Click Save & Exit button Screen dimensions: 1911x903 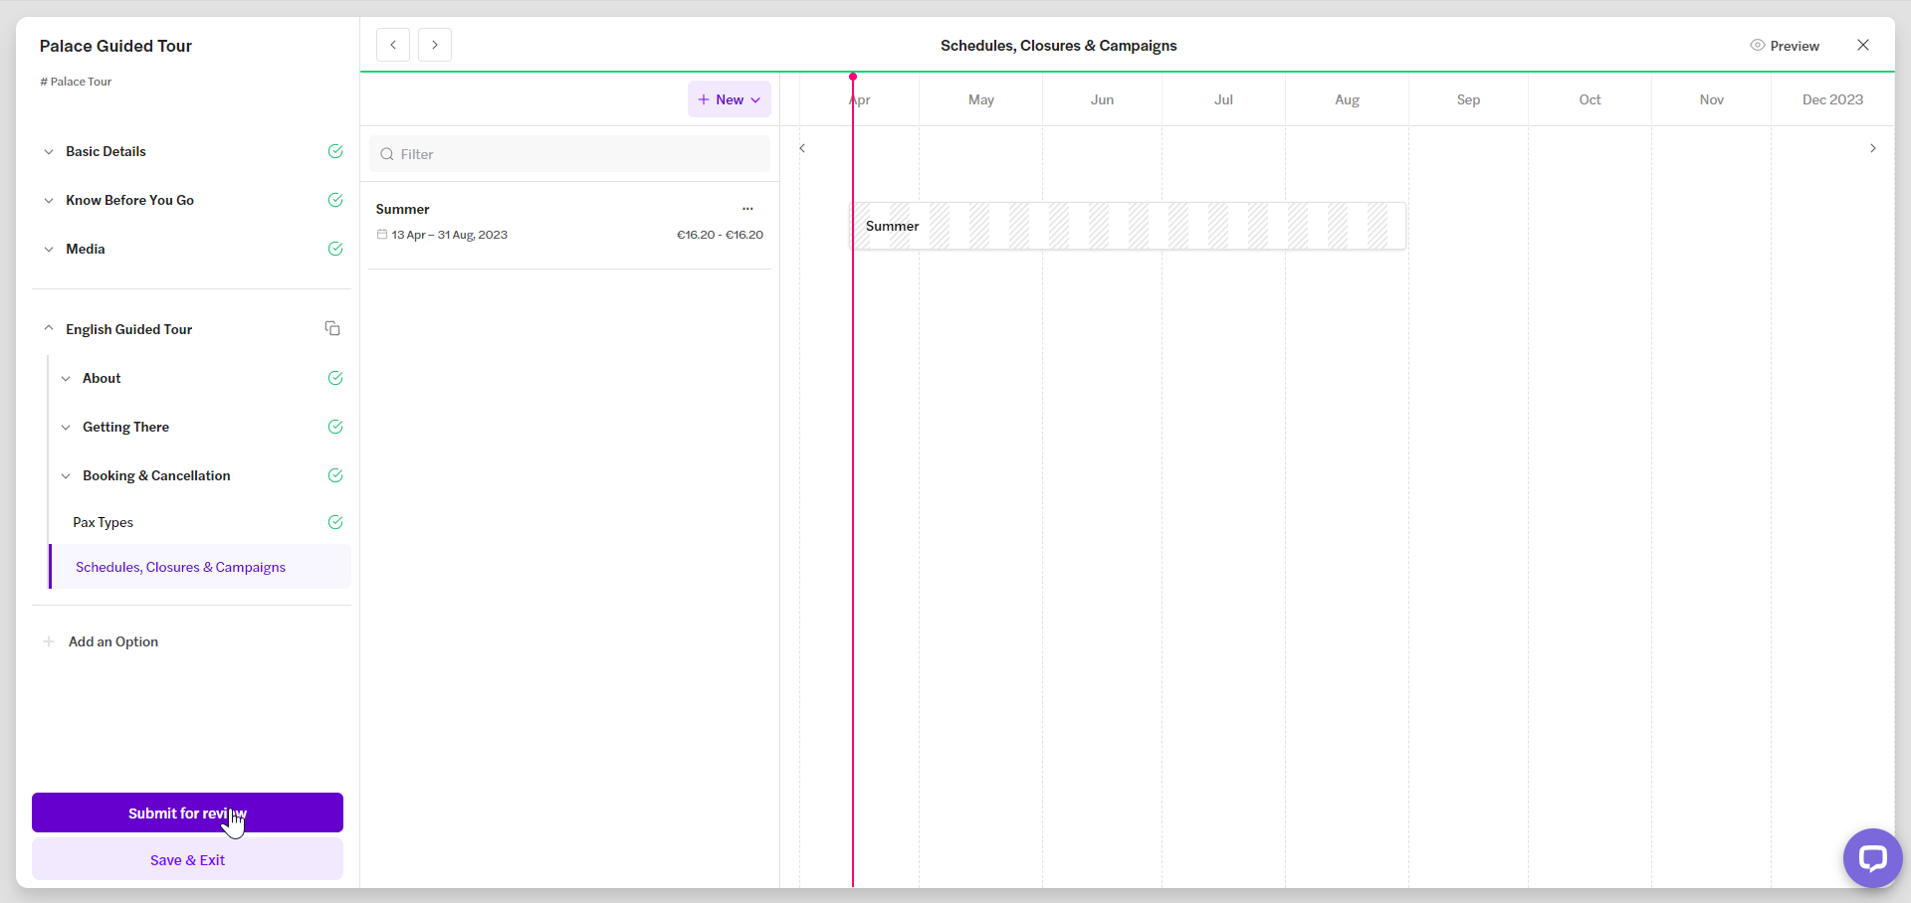[x=187, y=859]
